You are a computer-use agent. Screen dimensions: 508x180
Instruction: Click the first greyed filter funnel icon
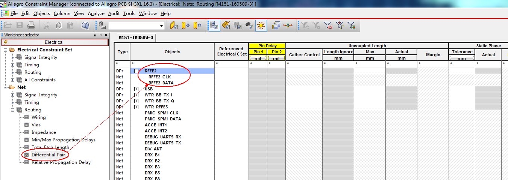point(305,25)
